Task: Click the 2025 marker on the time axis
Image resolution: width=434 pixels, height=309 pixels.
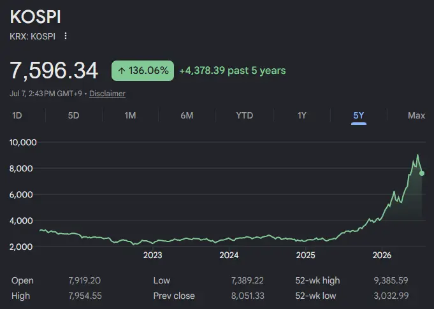Action: (x=305, y=255)
